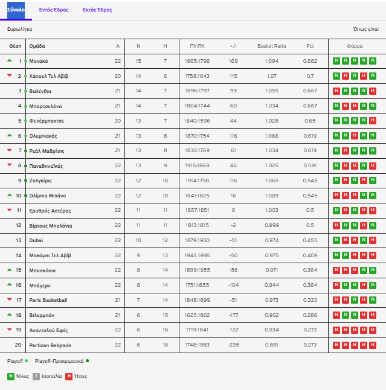Switch to the Εκτός Έδρας tab
The height and width of the screenshot is (390, 386).
(x=97, y=10)
